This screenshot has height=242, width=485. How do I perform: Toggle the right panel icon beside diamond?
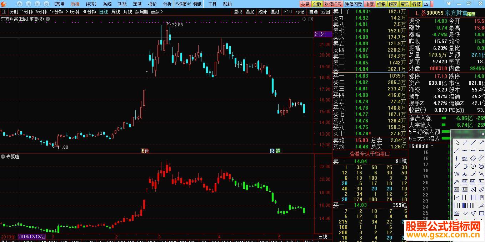311,19
